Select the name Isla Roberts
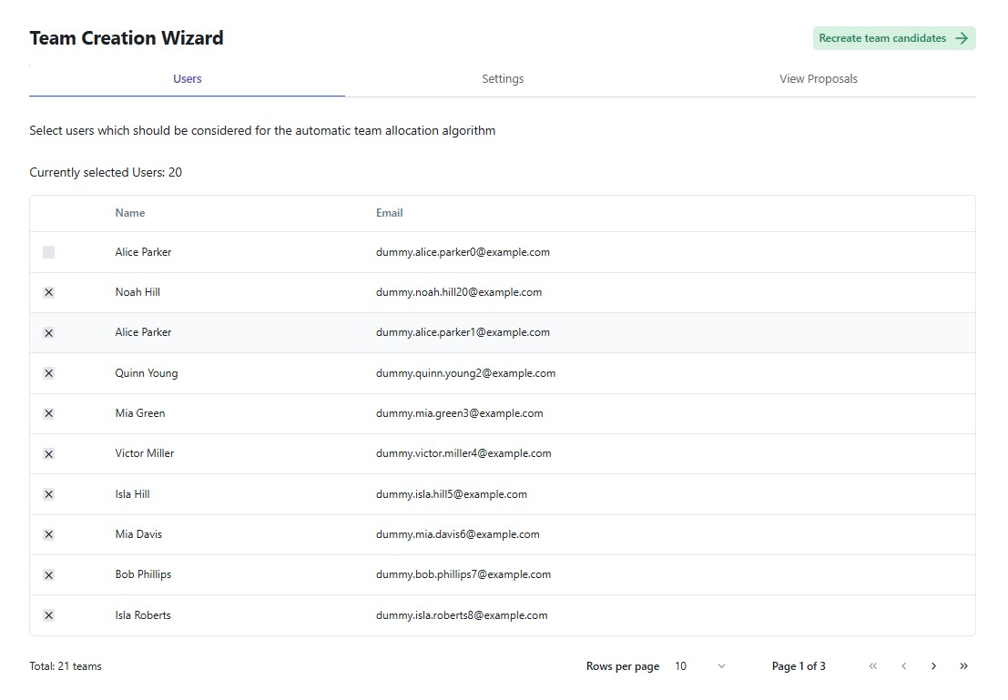1008x700 pixels. pyautogui.click(x=143, y=615)
